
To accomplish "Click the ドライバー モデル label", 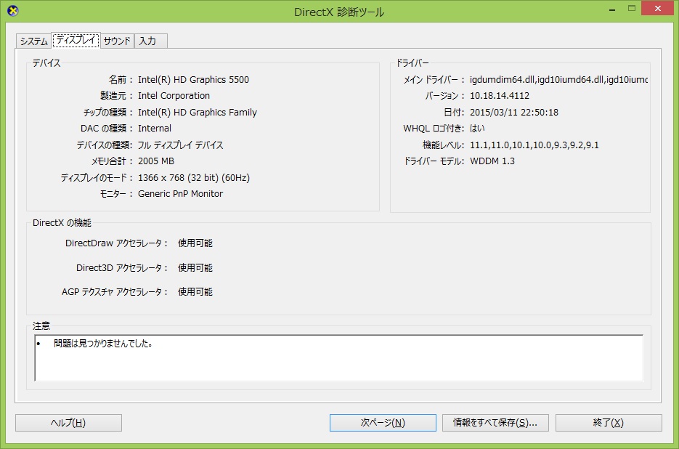I will point(434,161).
